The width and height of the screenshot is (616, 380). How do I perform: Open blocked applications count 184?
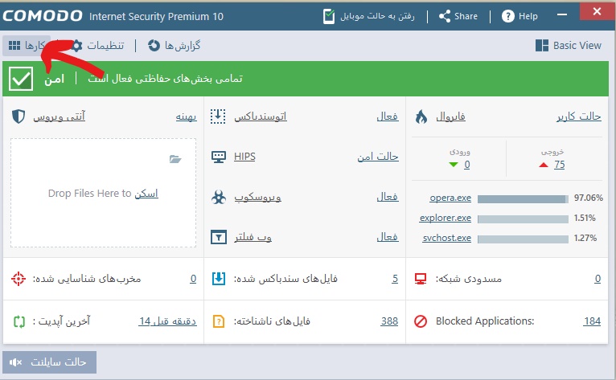tap(592, 321)
